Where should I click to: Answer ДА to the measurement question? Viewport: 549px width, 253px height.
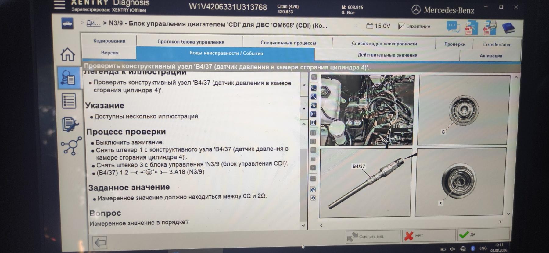483,234
